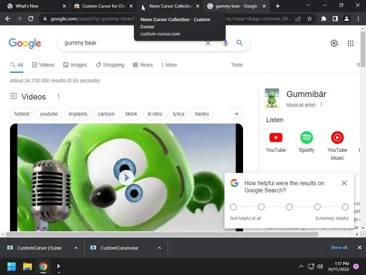Open the network icon in system tray
Viewport: 366px width, 275px height.
(311, 266)
